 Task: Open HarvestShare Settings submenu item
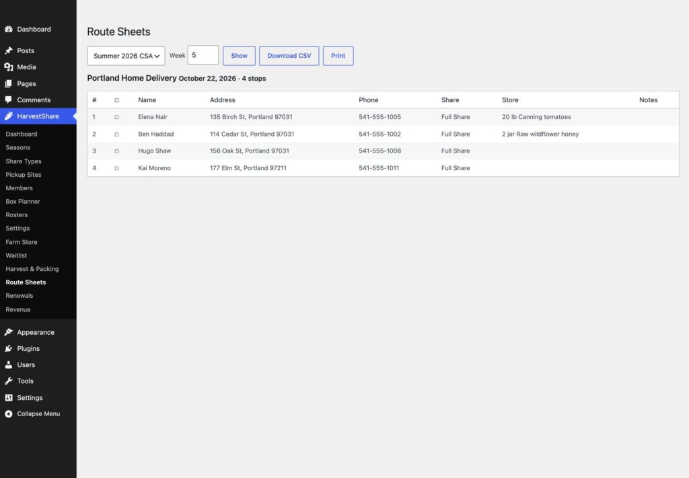tap(17, 229)
